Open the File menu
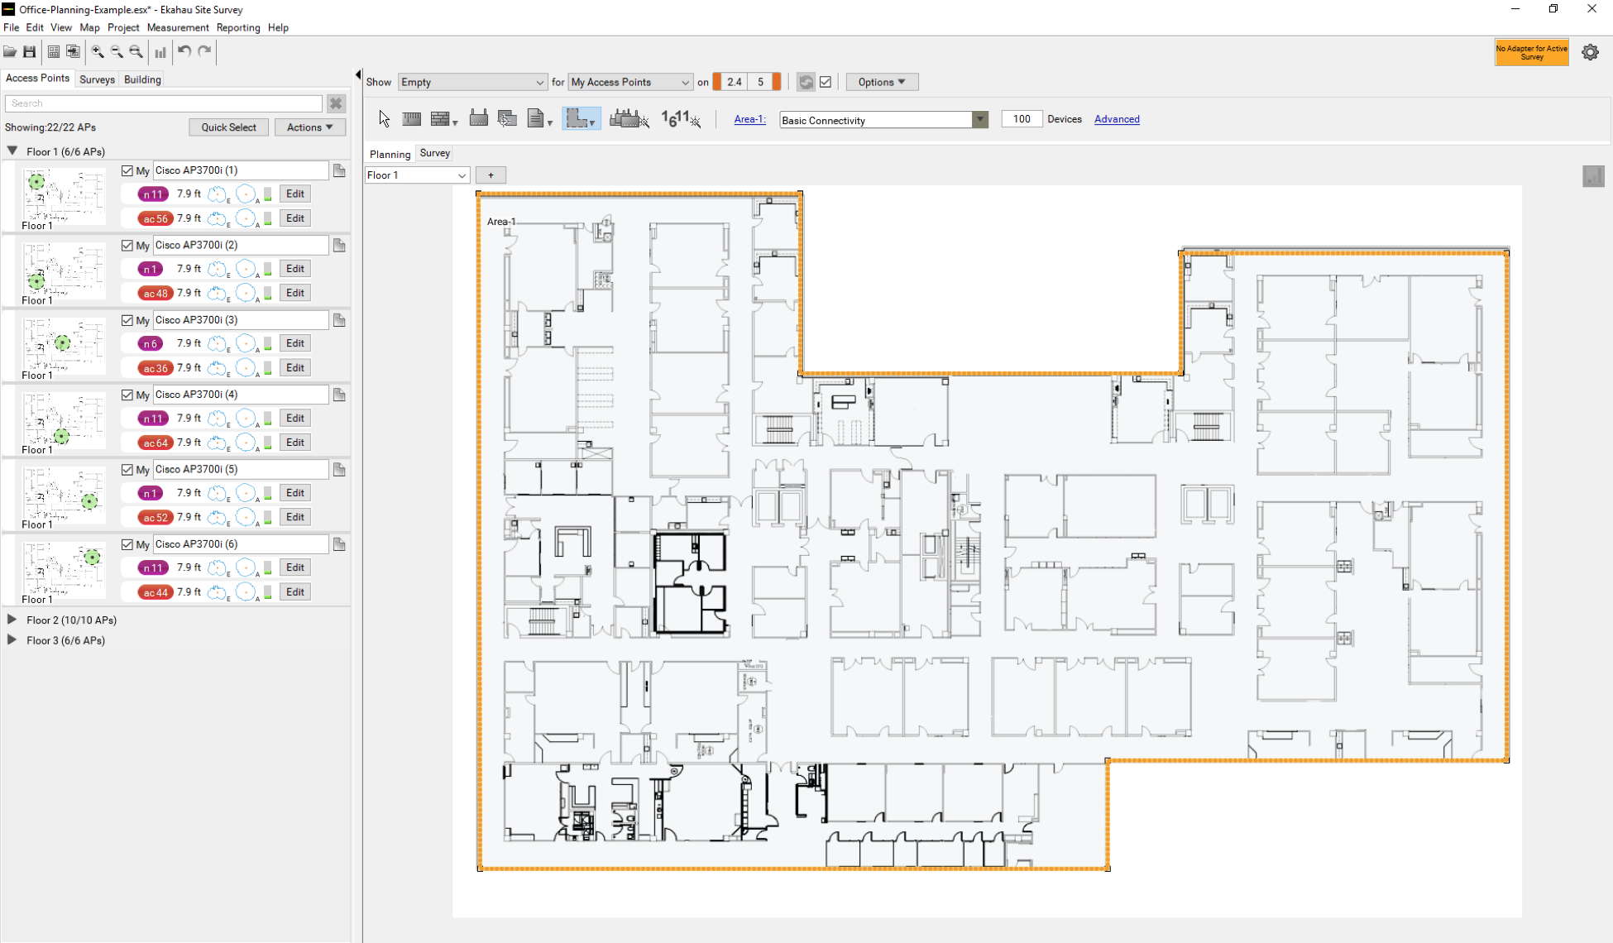The height and width of the screenshot is (943, 1613). (x=11, y=27)
